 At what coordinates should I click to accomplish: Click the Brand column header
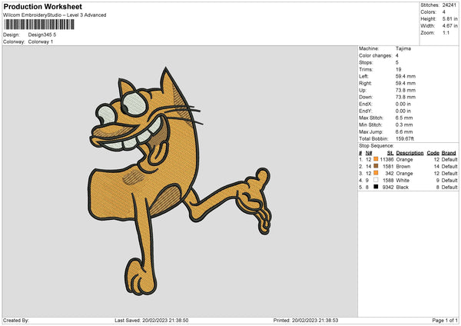click(449, 153)
